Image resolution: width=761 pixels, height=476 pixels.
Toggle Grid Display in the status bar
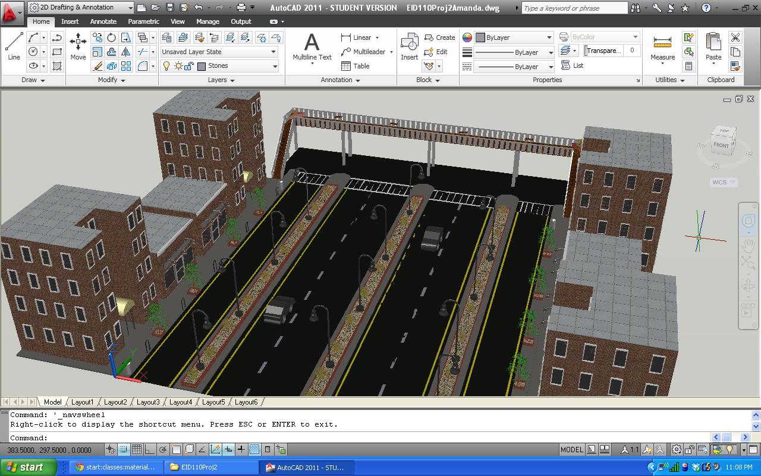pyautogui.click(x=137, y=450)
